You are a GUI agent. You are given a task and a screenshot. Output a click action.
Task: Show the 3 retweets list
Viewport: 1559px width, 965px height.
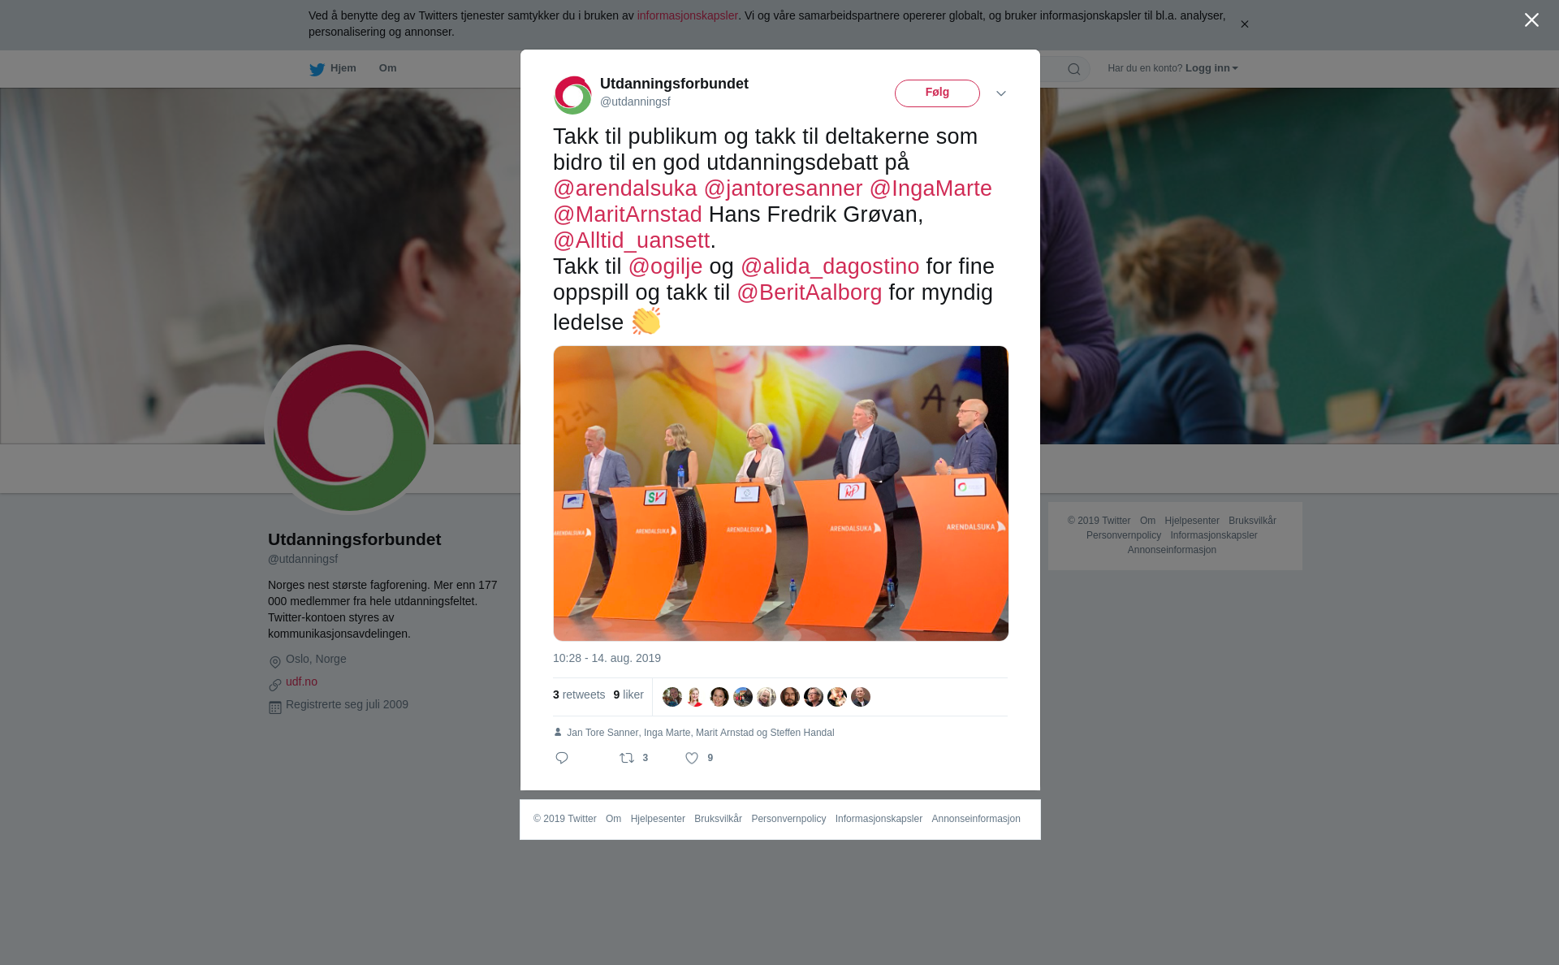pos(579,695)
